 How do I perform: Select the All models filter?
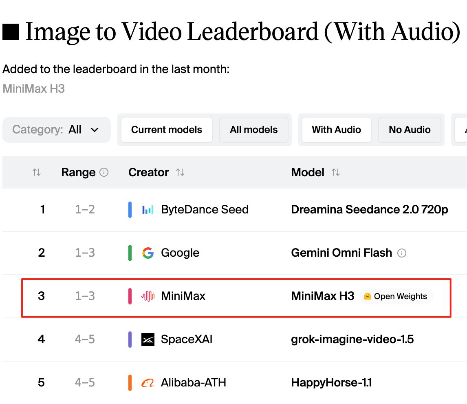click(x=254, y=130)
